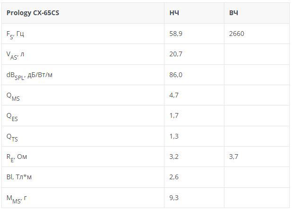Select the ВЧ column header

pos(234,13)
